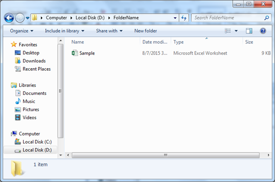This screenshot has height=182, width=275.
Task: Open the Videos library
Action: 30,118
